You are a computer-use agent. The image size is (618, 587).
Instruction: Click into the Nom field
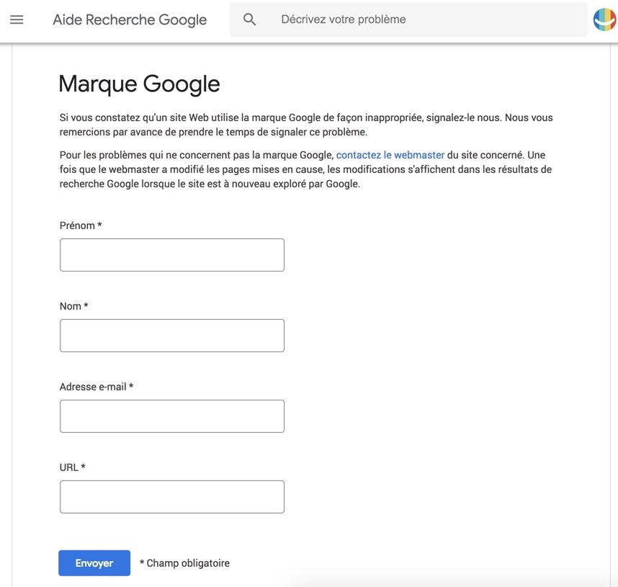coord(172,336)
